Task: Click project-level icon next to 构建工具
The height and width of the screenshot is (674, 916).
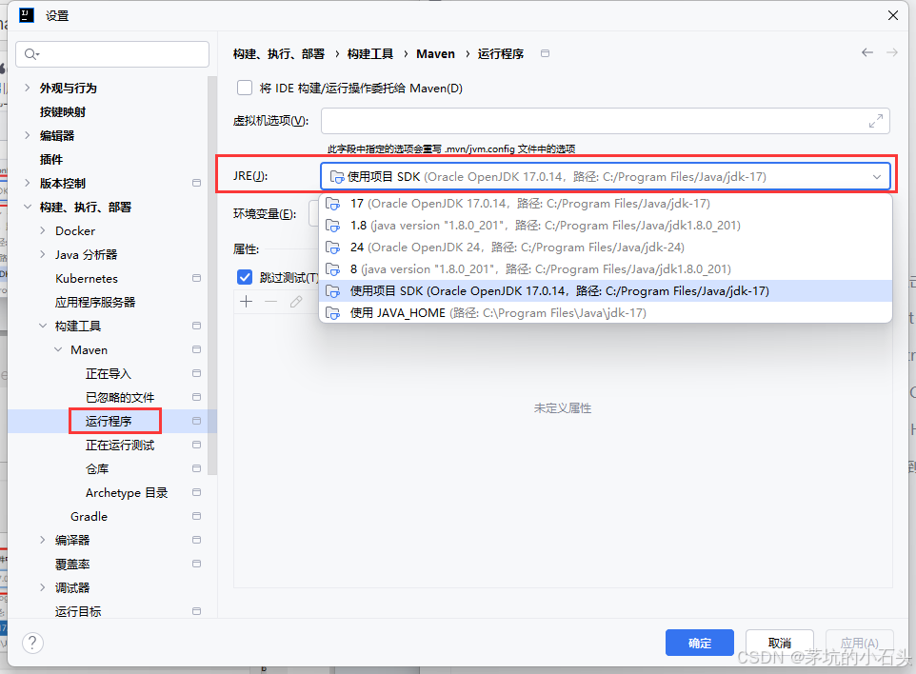Action: 196,326
